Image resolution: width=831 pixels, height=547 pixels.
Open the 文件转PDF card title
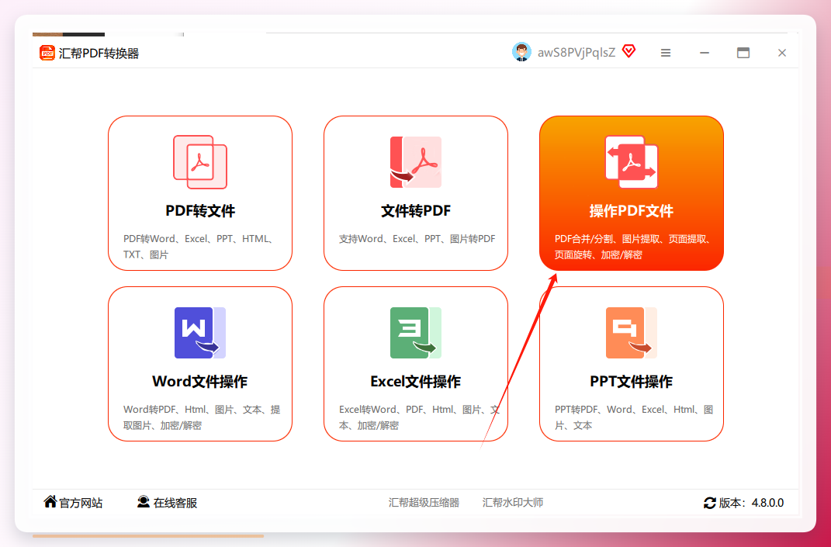tap(416, 211)
